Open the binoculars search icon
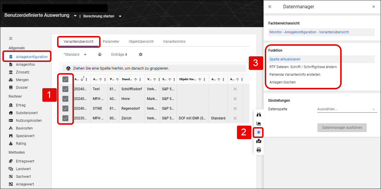The image size is (381, 189). pos(259,115)
